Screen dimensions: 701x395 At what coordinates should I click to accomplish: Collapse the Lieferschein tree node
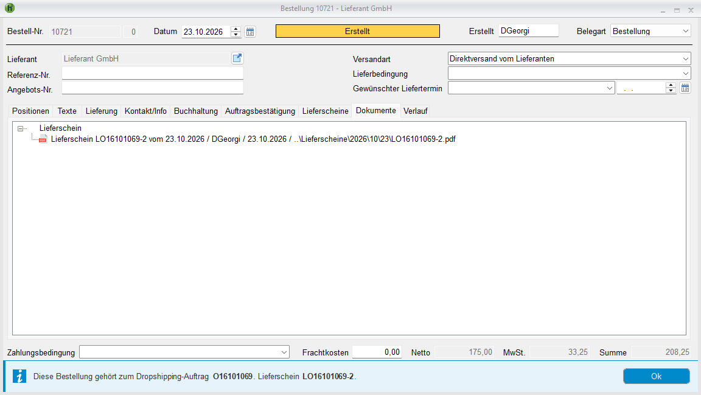tap(20, 128)
